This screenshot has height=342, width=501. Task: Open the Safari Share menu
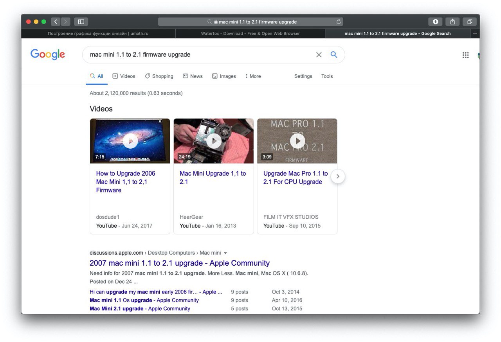pyautogui.click(x=452, y=22)
